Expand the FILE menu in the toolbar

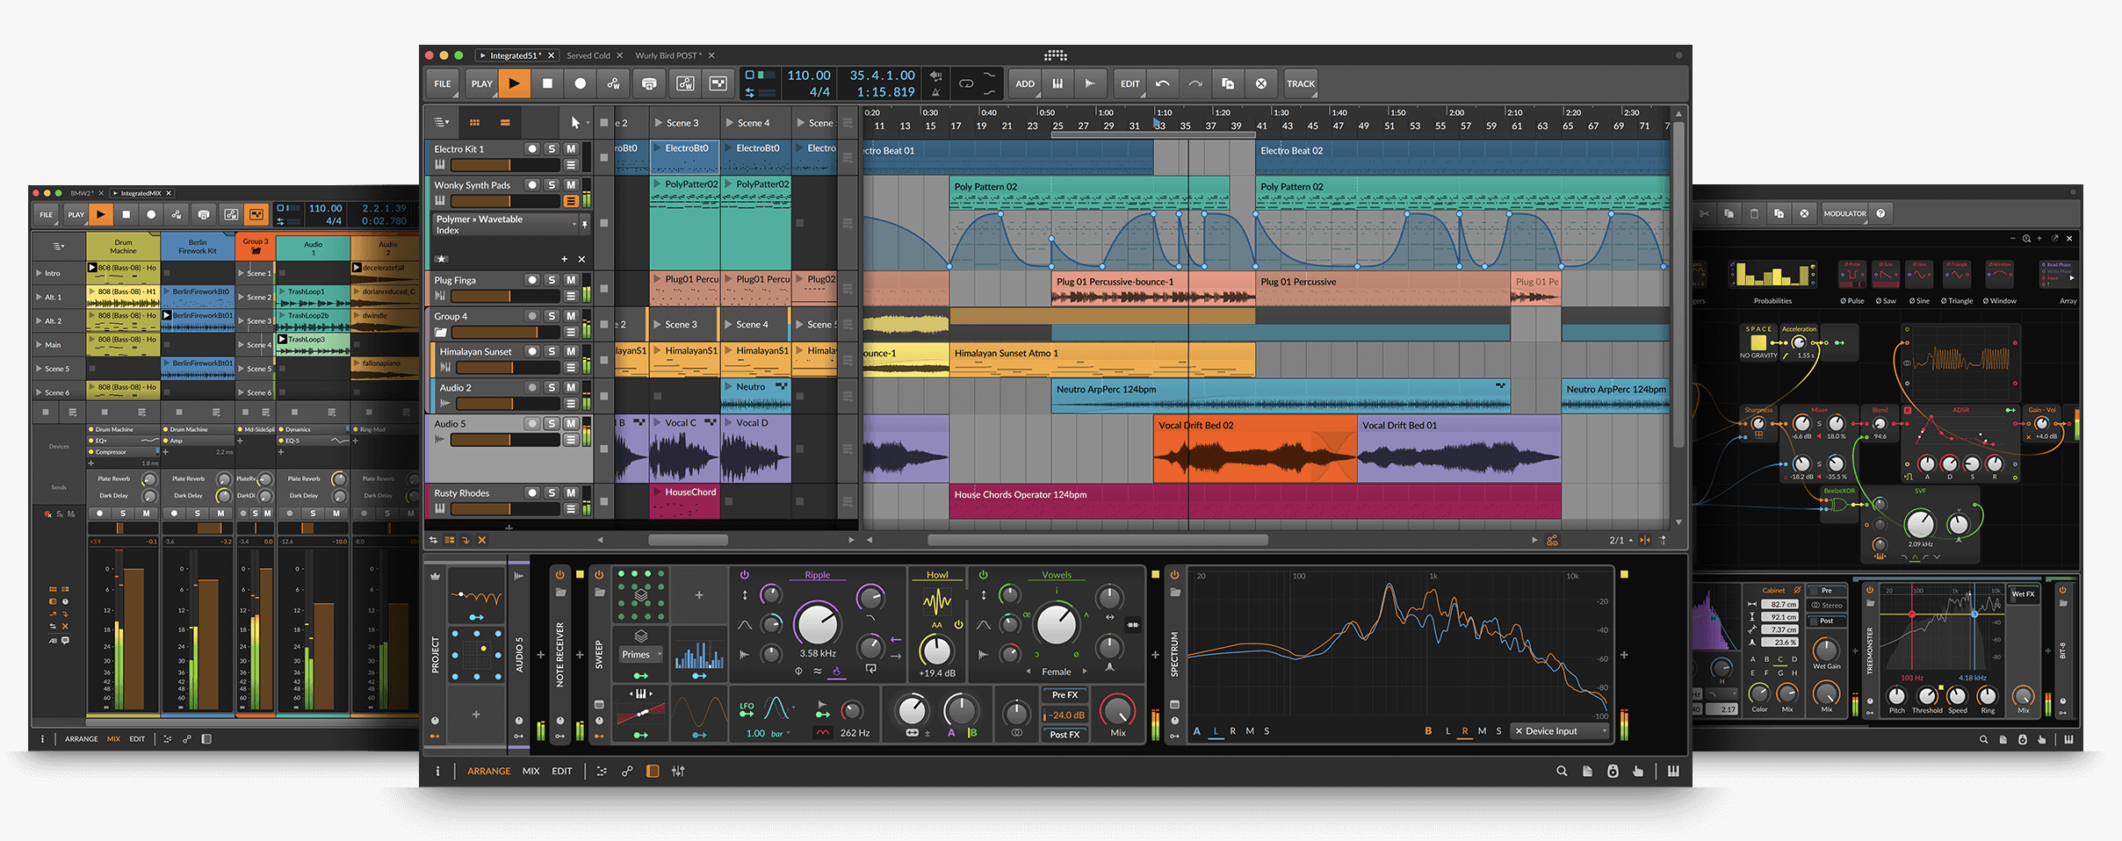pyautogui.click(x=443, y=84)
